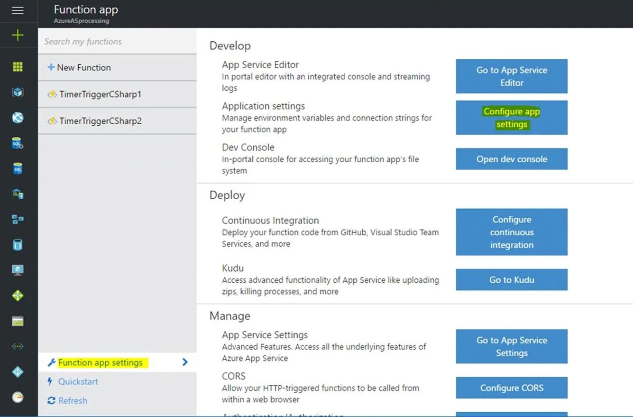Image resolution: width=633 pixels, height=417 pixels.
Task: Click the Deploy section heading
Action: click(227, 195)
